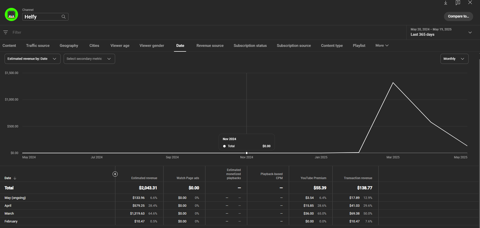The image size is (480, 228).
Task: Select the April row
Action: click(240, 205)
